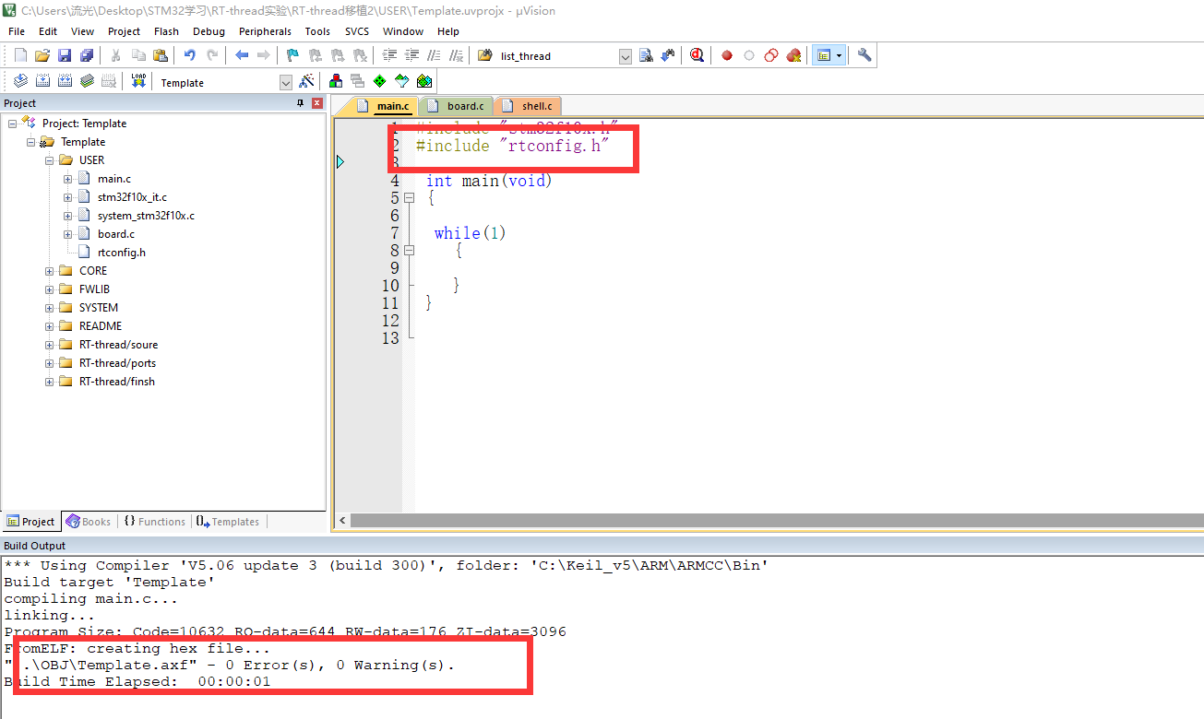Expand the SYSTEM folder

pos(50,308)
